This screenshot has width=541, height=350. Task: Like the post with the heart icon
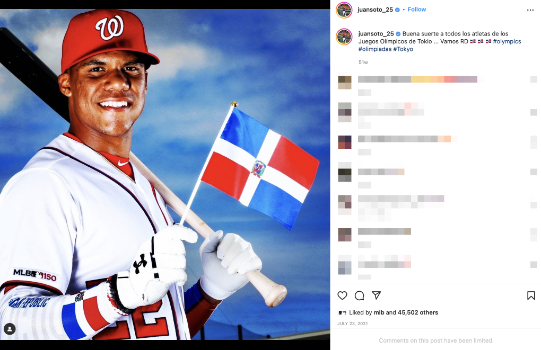point(342,295)
